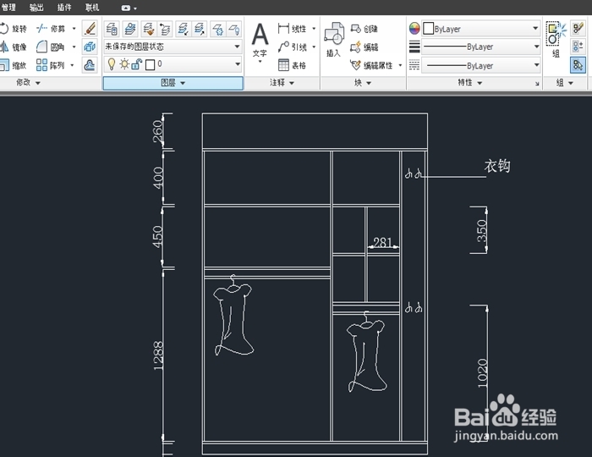
Task: Expand the Leader (引线) dropdown arrow
Action: (314, 47)
